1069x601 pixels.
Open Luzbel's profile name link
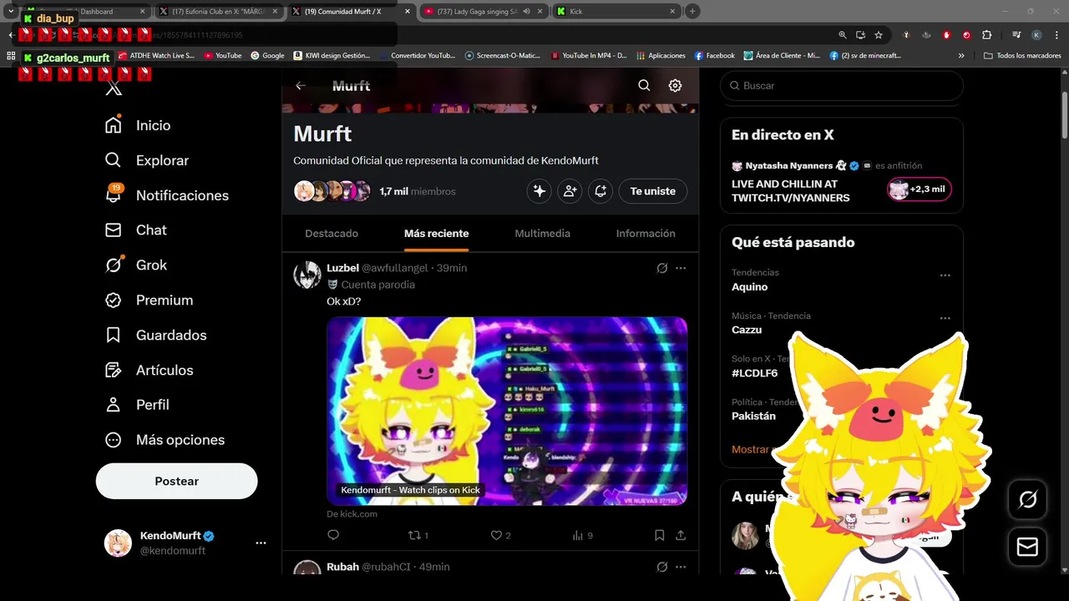(x=342, y=268)
